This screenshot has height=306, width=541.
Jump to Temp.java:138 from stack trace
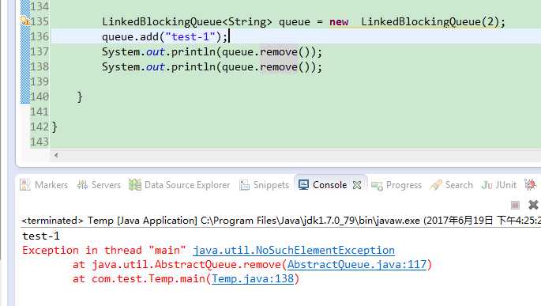253,278
